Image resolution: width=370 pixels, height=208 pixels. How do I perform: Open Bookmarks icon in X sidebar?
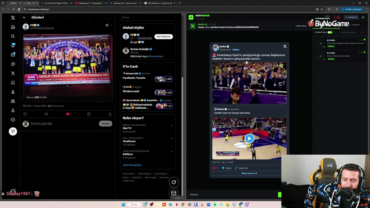[x=13, y=83]
